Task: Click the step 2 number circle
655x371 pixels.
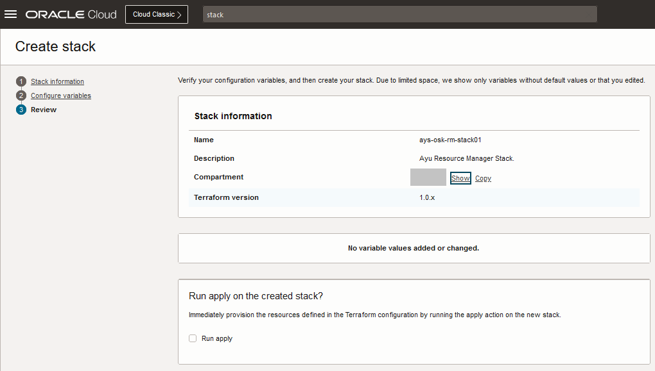Action: (x=21, y=95)
